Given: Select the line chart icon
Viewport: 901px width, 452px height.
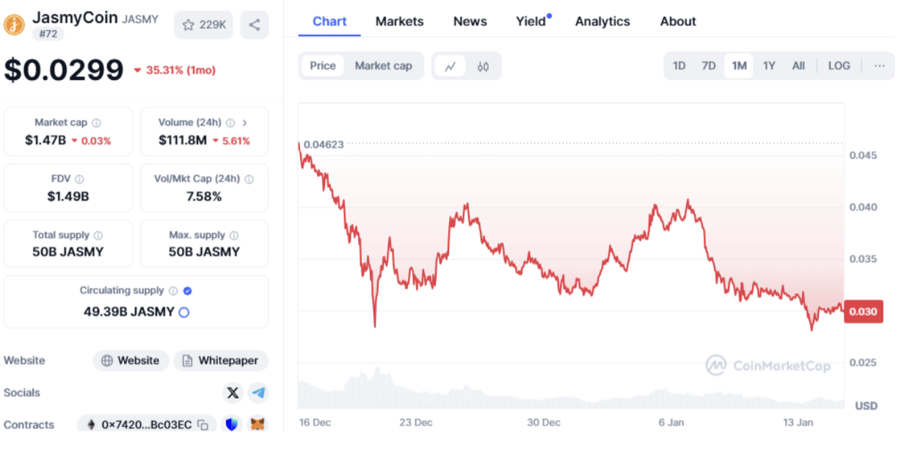Looking at the screenshot, I should [x=450, y=66].
